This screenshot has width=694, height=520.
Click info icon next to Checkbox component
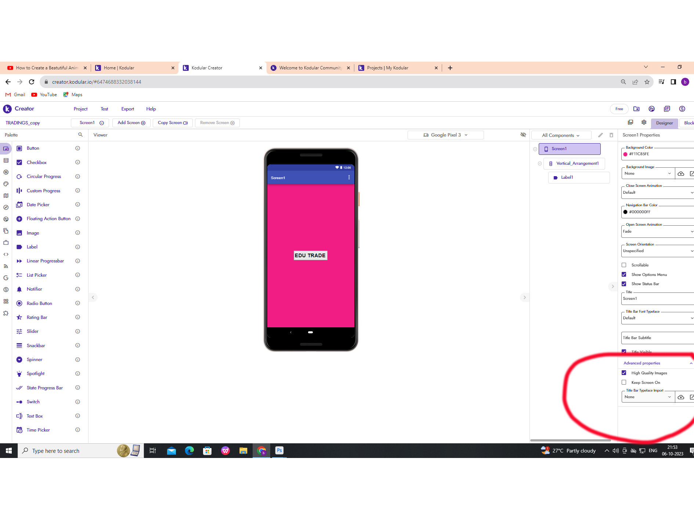[77, 162]
